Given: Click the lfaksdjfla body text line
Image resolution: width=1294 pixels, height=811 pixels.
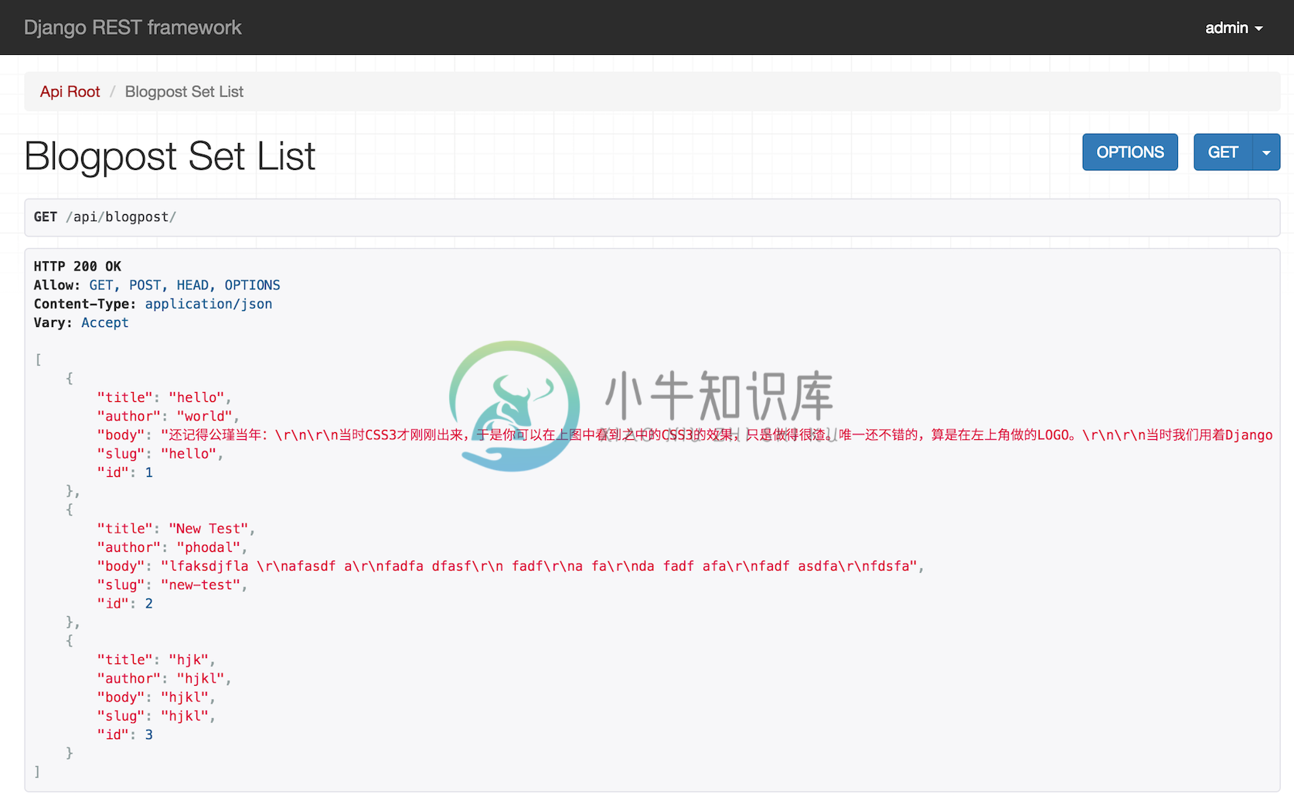Looking at the screenshot, I should pyautogui.click(x=510, y=566).
